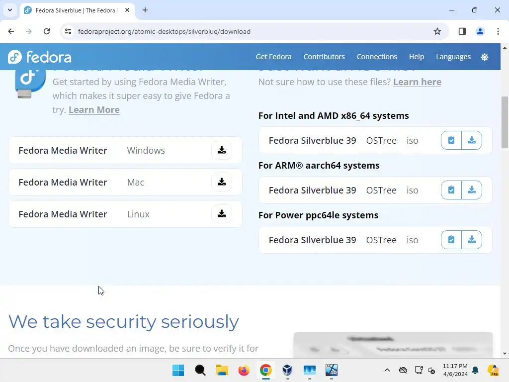Click the Fedora Media Writer USB drive image
Screen dimensions: 509x382
click(30, 84)
